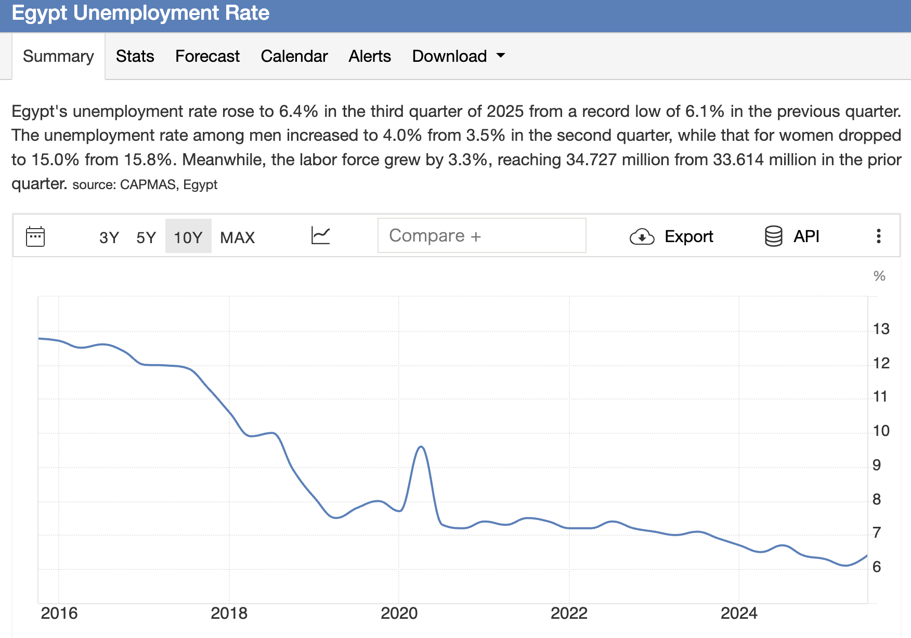Select the 10Y time range option
This screenshot has height=638, width=911.
(188, 237)
